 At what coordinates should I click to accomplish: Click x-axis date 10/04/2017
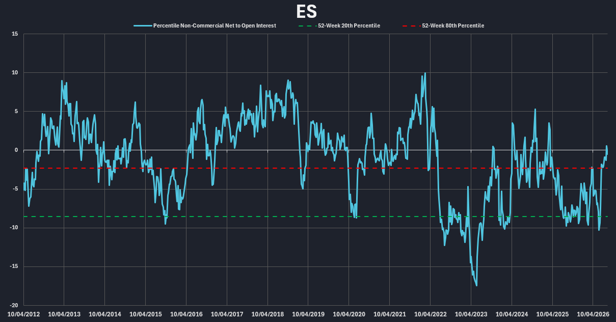click(227, 314)
